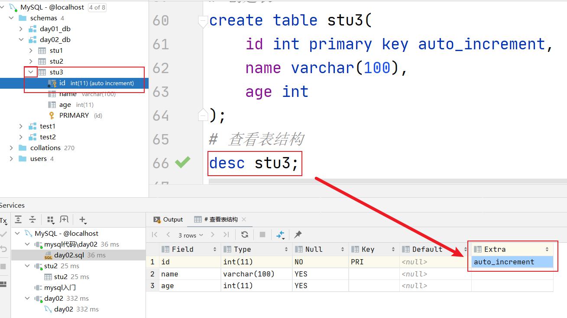Reload the result grid with the refresh icon
The height and width of the screenshot is (318, 567).
click(245, 234)
